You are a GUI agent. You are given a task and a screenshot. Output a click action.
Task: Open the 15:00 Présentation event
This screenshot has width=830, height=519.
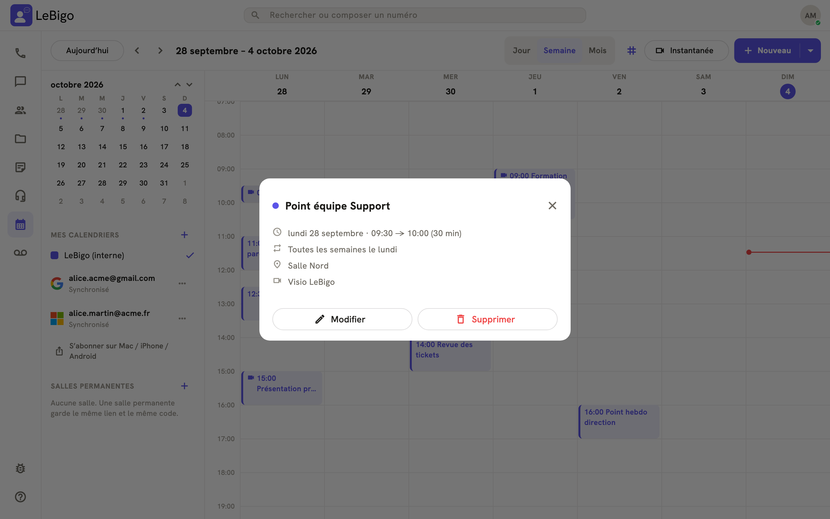coord(282,388)
